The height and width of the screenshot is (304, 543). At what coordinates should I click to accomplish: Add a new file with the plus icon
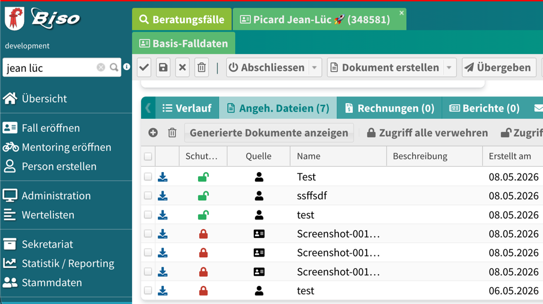(153, 133)
